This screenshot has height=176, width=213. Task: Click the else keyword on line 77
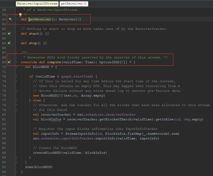point(37,100)
